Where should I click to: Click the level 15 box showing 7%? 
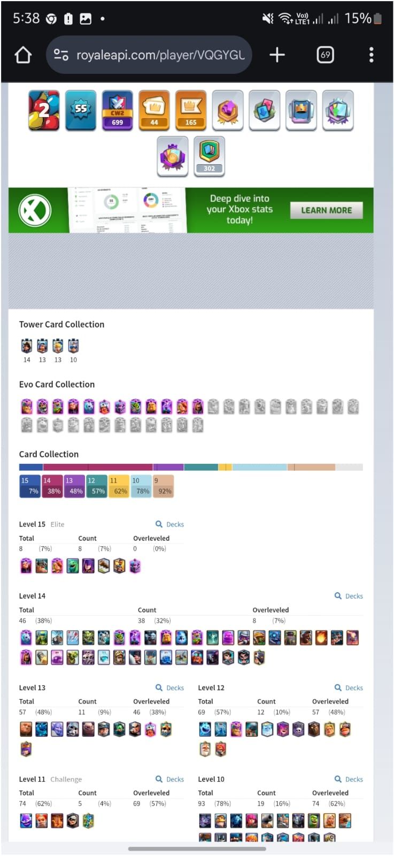pyautogui.click(x=29, y=486)
